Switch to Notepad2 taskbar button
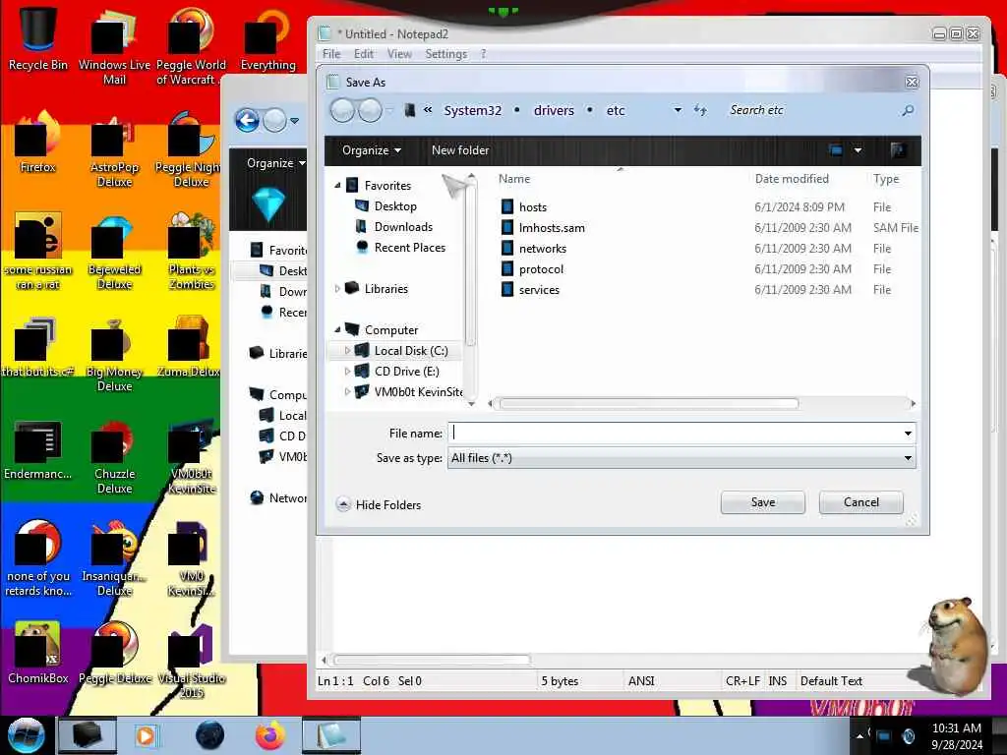The image size is (1007, 755). click(x=331, y=735)
